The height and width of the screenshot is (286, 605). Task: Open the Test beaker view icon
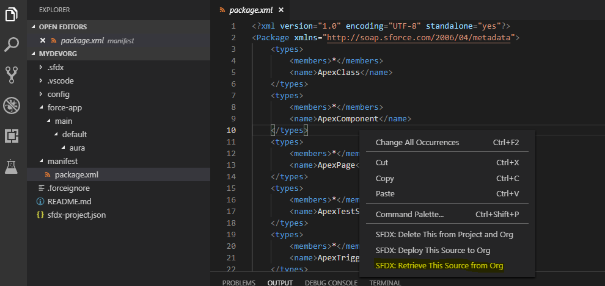point(12,166)
